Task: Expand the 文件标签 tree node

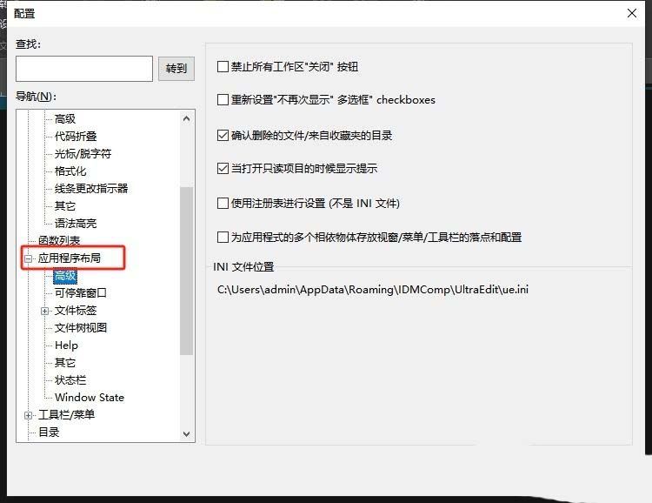Action: pos(45,311)
